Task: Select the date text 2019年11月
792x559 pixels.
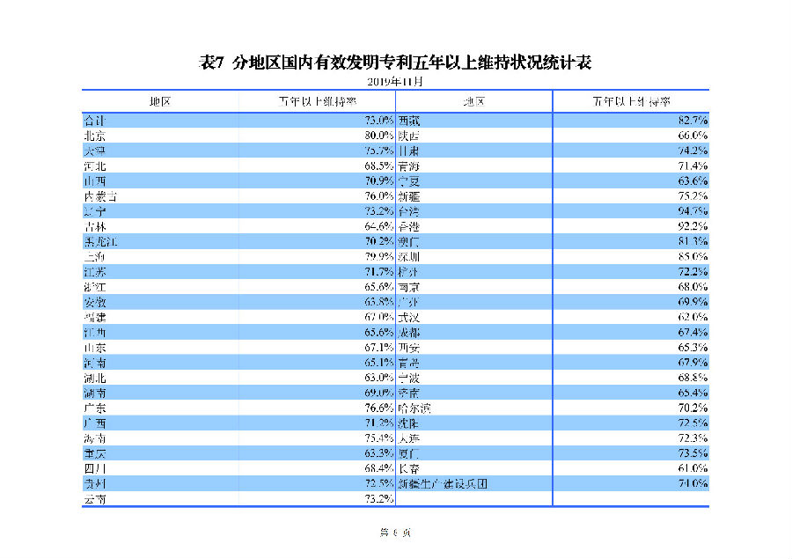Action: tap(395, 82)
